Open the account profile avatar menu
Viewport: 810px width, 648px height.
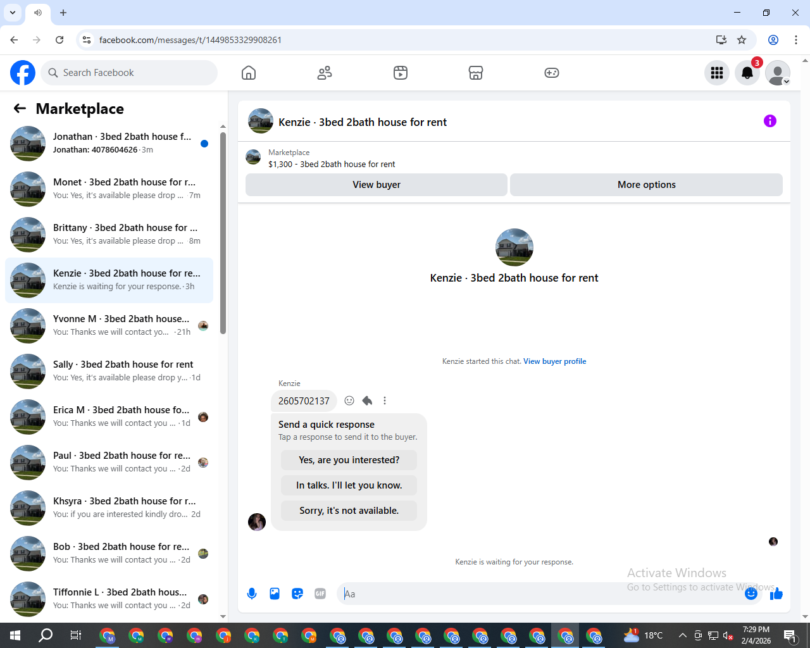pyautogui.click(x=778, y=73)
